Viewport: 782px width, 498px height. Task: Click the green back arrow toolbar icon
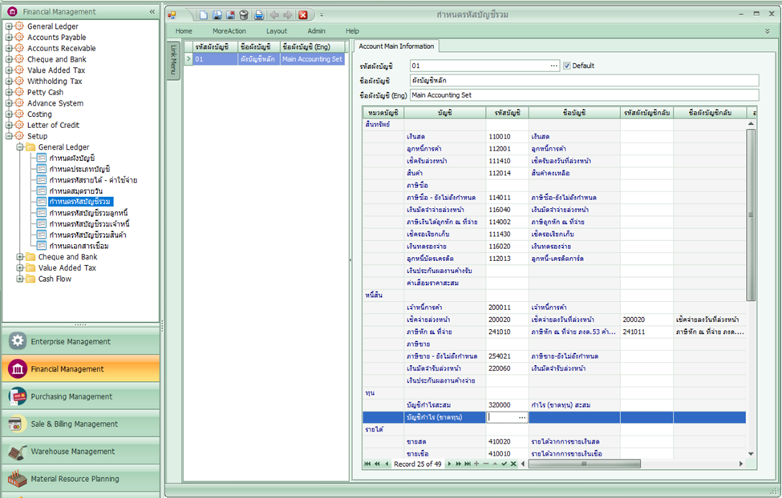click(274, 15)
